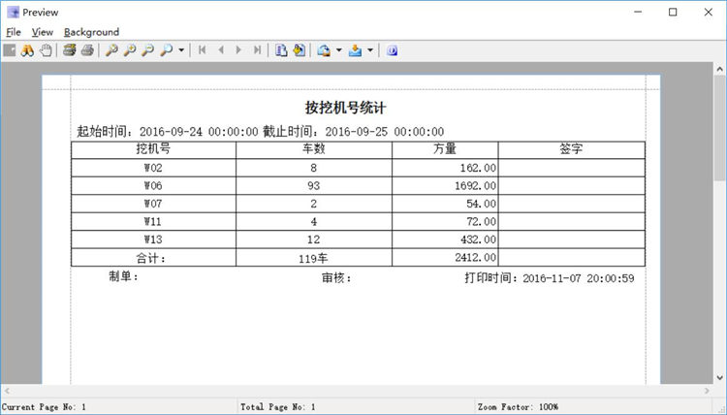Image resolution: width=727 pixels, height=415 pixels.
Task: Open the Background menu
Action: click(91, 32)
